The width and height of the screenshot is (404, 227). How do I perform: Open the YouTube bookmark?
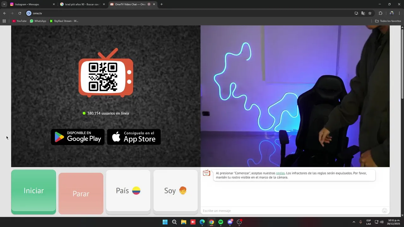[19, 21]
